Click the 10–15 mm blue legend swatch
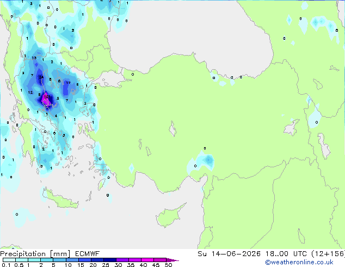The height and width of the screenshot is (267, 345). [x=72, y=260]
